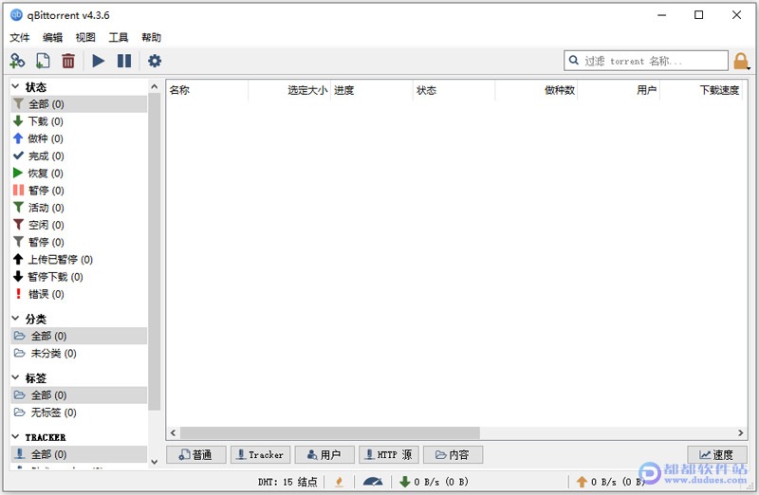Open the 文件 menu
The width and height of the screenshot is (759, 495).
[20, 37]
